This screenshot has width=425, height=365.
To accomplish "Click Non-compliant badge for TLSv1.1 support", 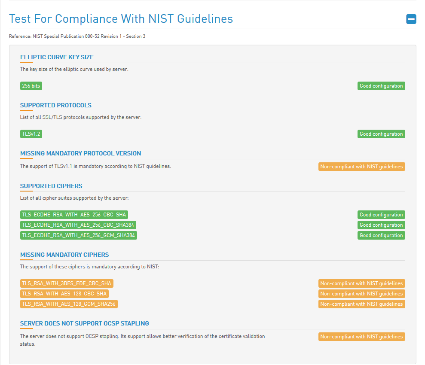I will [x=361, y=167].
